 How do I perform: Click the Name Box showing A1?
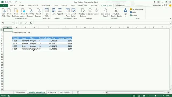(6, 23)
